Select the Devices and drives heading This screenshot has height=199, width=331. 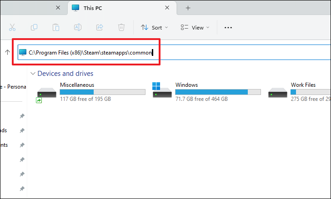[65, 74]
